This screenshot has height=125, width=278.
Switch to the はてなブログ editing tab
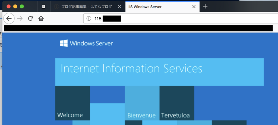tap(88, 7)
